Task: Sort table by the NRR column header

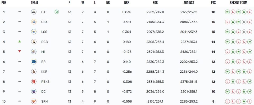Action: 127,3
